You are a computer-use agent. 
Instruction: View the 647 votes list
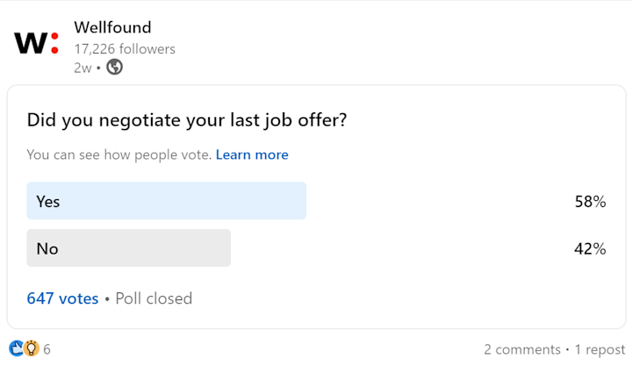tap(62, 298)
